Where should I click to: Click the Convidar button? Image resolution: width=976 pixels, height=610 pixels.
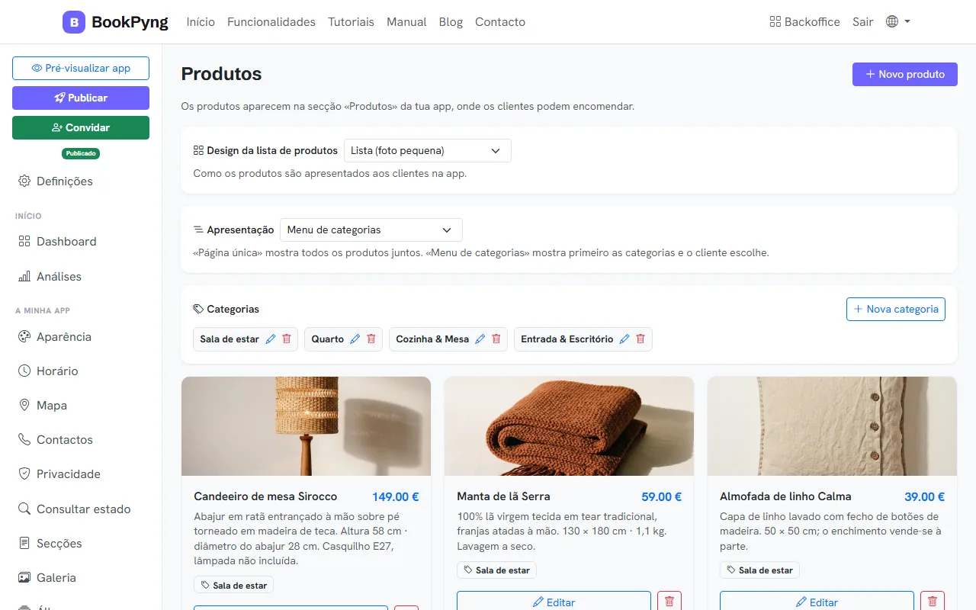(x=81, y=127)
